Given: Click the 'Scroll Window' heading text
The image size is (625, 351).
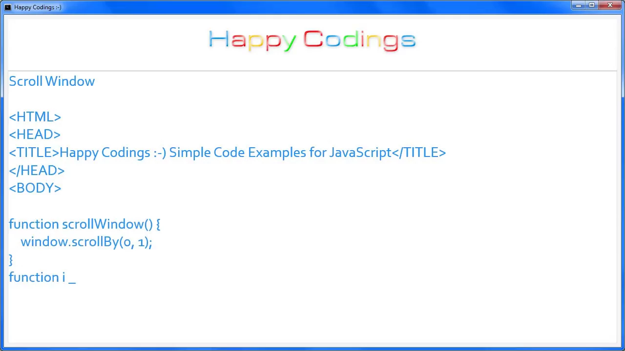Looking at the screenshot, I should point(52,81).
